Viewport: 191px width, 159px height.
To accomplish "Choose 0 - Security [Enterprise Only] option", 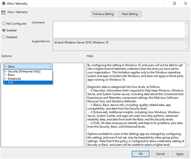I will pyautogui.click(x=28, y=71).
